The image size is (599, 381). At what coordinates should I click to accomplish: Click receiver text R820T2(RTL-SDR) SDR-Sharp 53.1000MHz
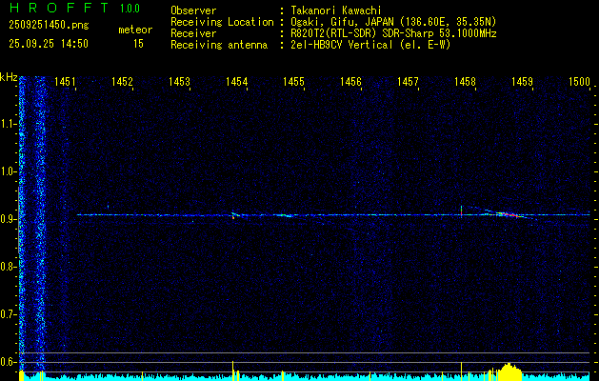tap(393, 33)
